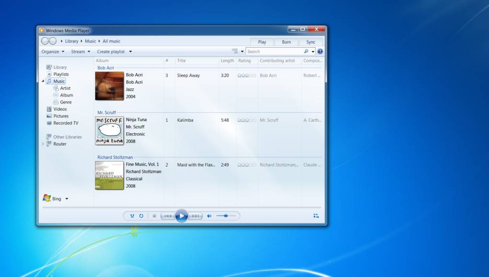Expand the Create playlist arrow
This screenshot has height=277, width=489.
(130, 52)
